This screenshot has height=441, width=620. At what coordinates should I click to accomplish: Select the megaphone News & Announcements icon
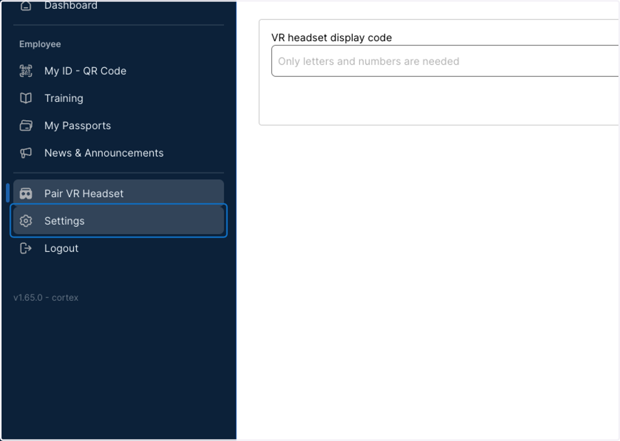26,153
